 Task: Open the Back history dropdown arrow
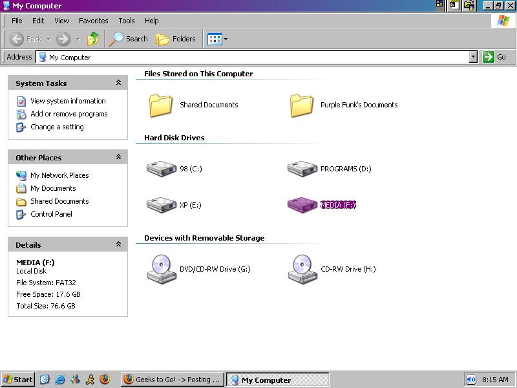pos(49,39)
